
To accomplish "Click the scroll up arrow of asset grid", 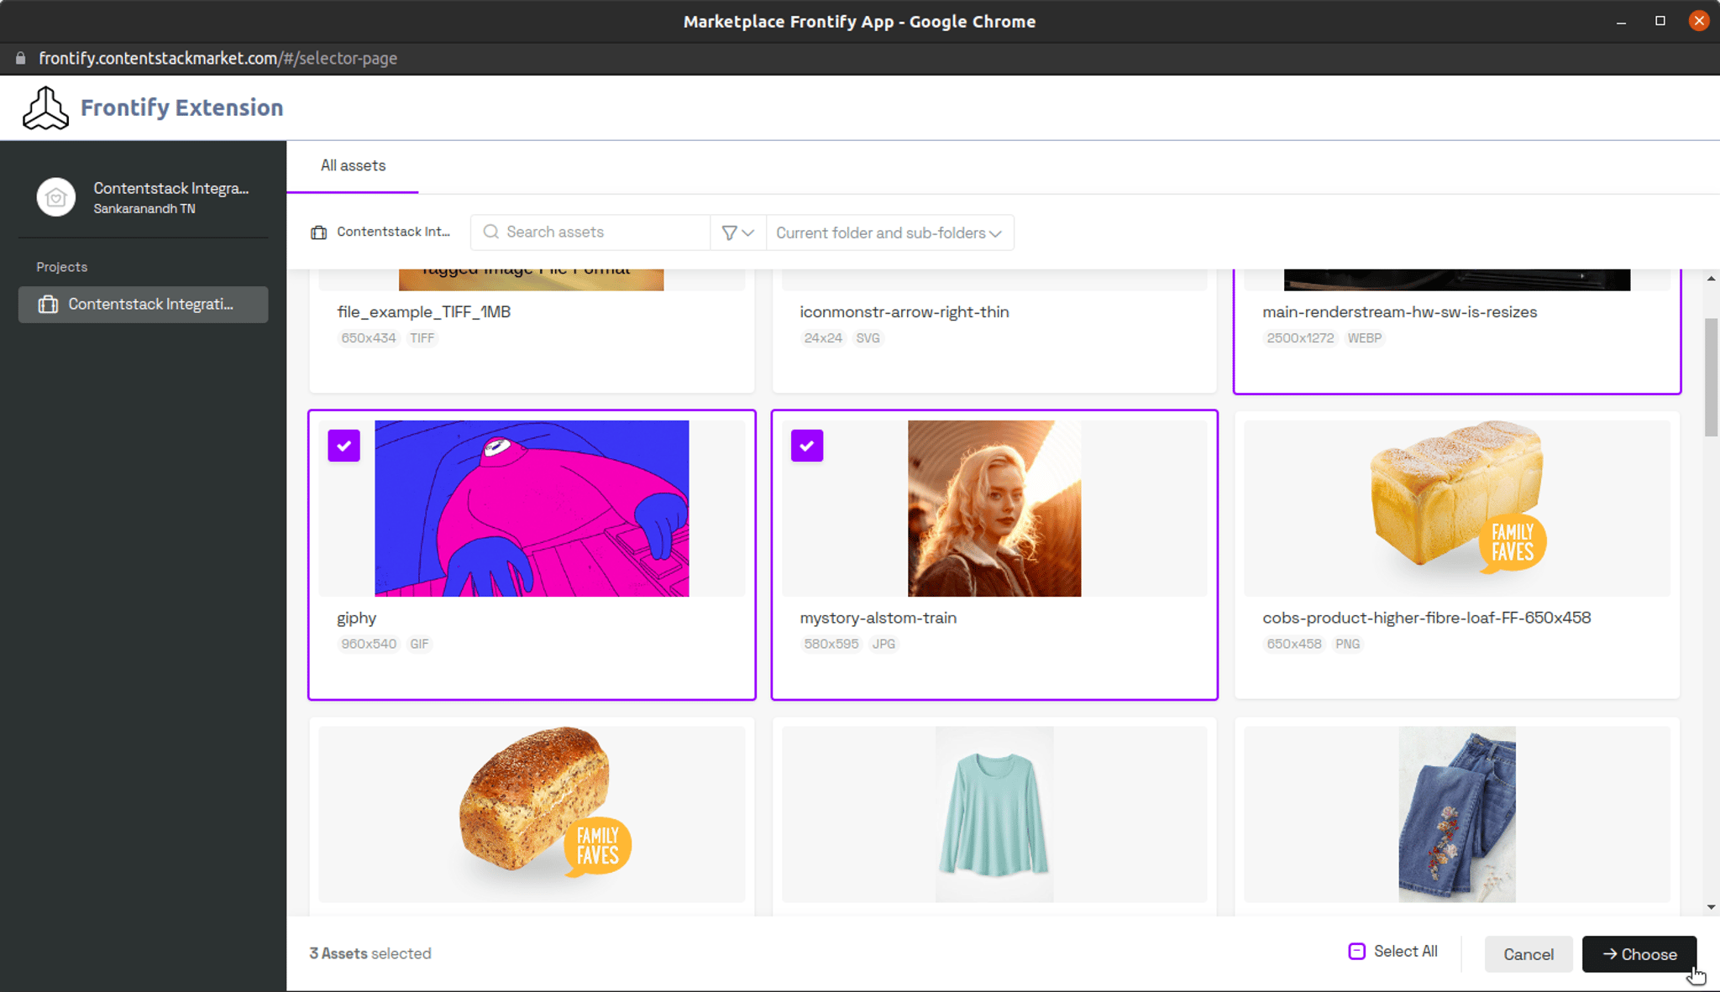I will tap(1711, 279).
